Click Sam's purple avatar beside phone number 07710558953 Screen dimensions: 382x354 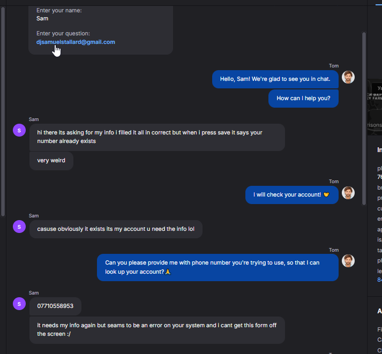pyautogui.click(x=19, y=304)
